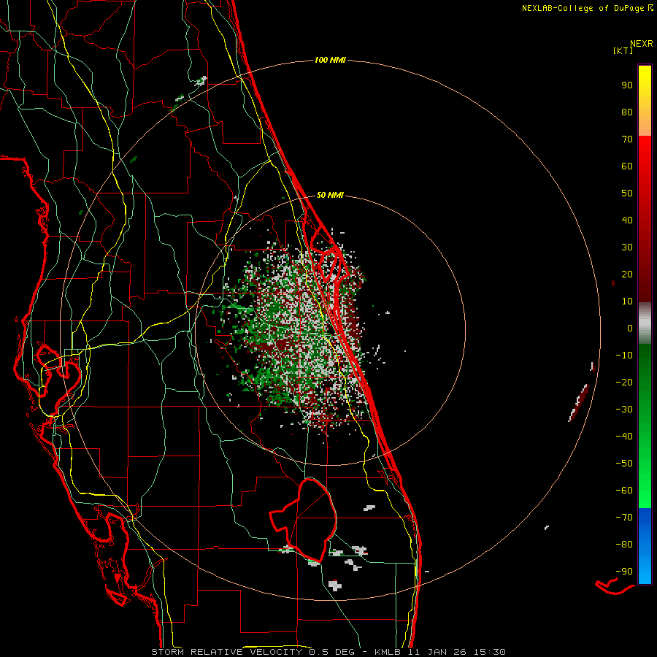Select the 20 value on the velocity scale
The image size is (657, 657).
[627, 274]
